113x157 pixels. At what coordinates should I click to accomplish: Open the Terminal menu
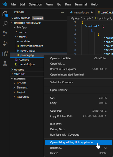[81, 4]
